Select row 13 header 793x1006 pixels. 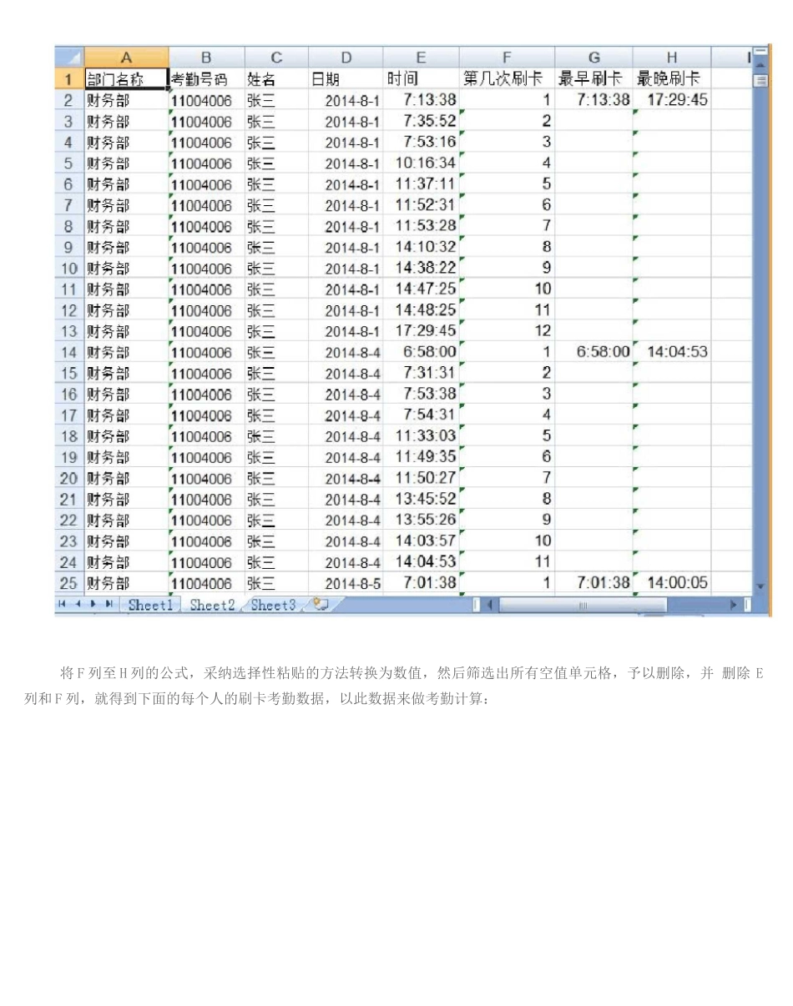69,331
